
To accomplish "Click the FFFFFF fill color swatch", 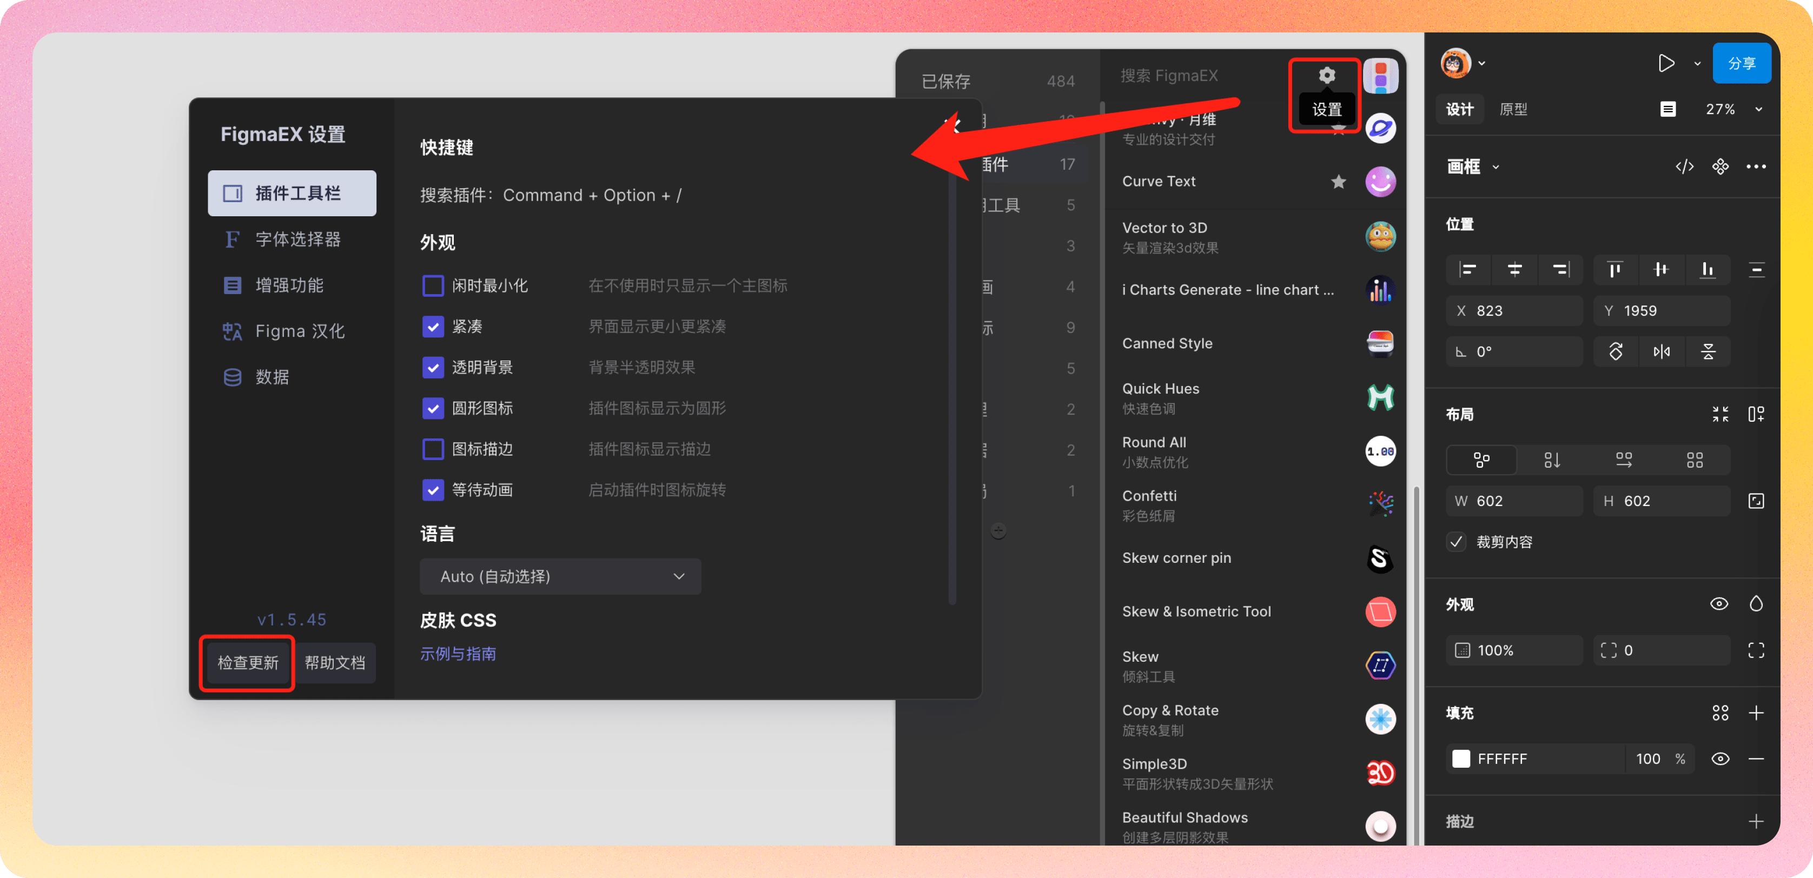I will pos(1461,759).
